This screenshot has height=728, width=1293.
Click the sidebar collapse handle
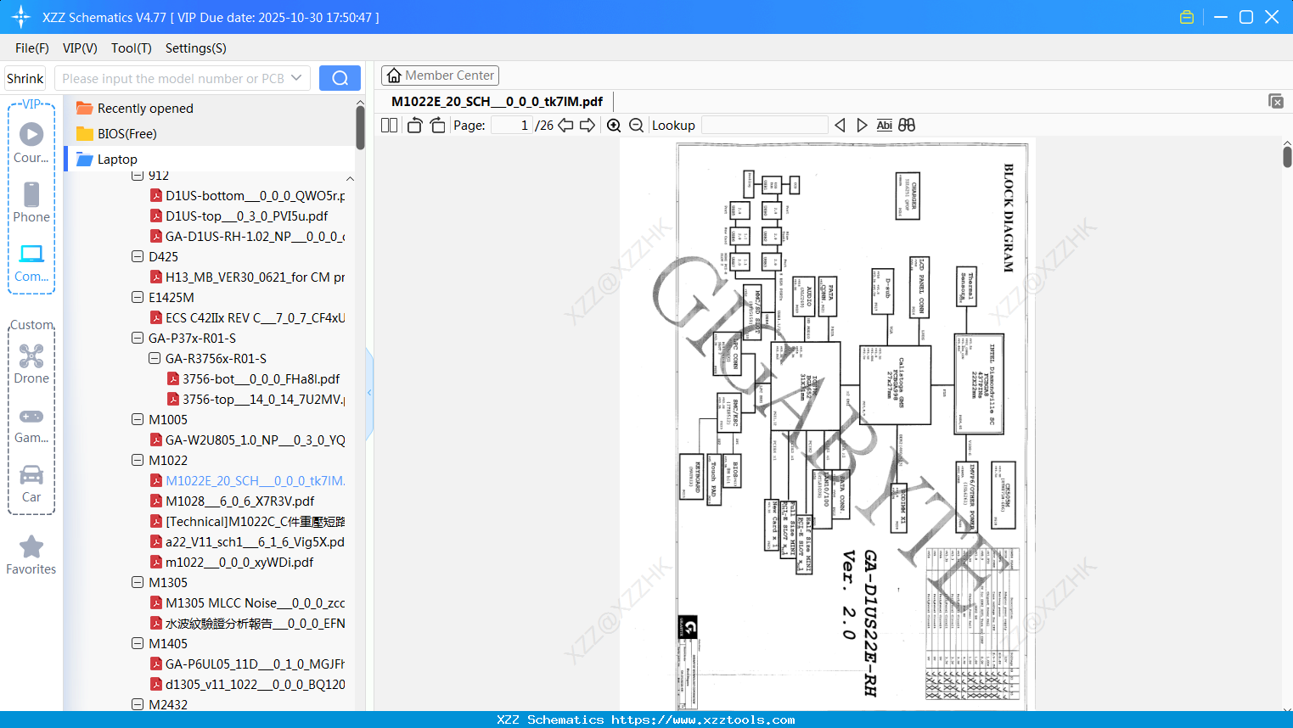[x=369, y=393]
